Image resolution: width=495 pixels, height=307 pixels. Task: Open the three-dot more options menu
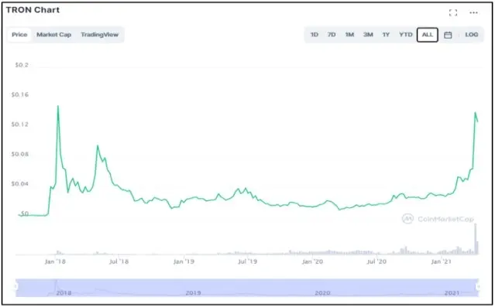click(x=473, y=12)
